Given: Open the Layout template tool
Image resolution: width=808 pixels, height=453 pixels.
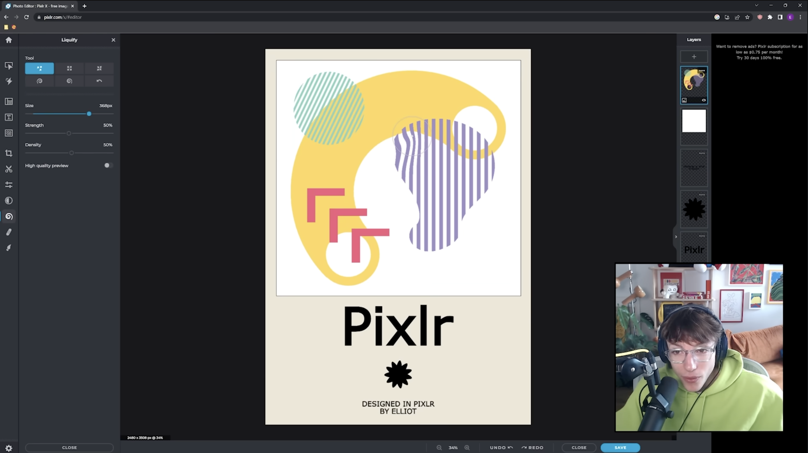Looking at the screenshot, I should point(9,101).
